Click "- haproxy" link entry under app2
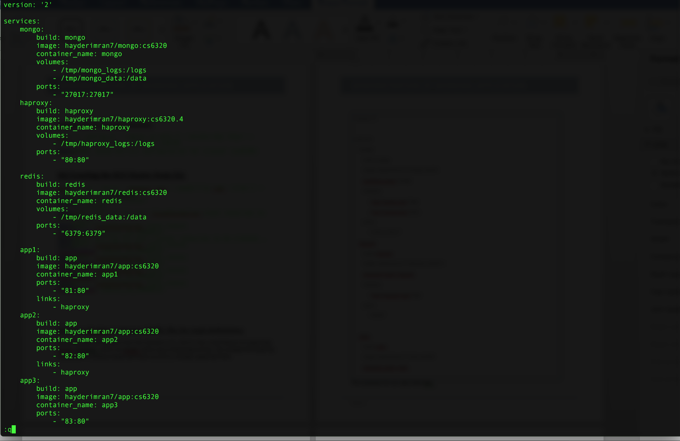Screen dimensions: 680x441 [71, 372]
